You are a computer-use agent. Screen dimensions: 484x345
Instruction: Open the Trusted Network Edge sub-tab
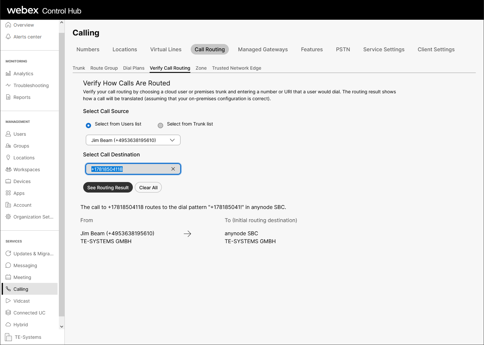tap(237, 68)
